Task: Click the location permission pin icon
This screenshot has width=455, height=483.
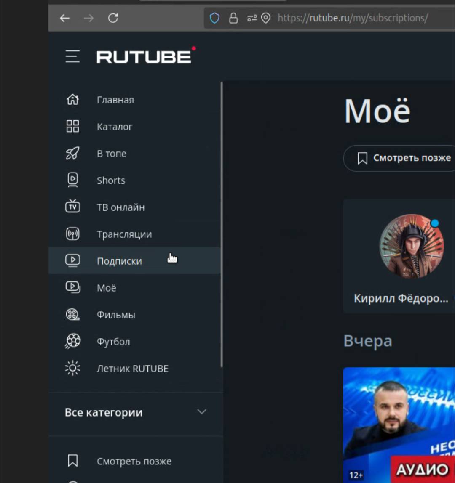Action: [265, 18]
